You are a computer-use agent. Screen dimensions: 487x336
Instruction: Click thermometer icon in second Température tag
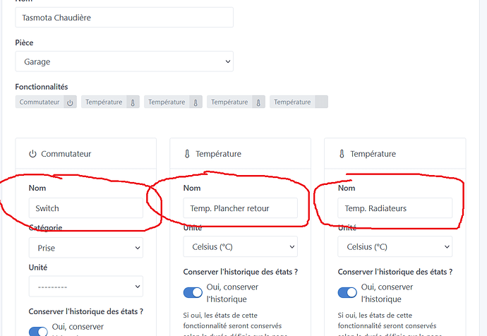click(x=196, y=102)
